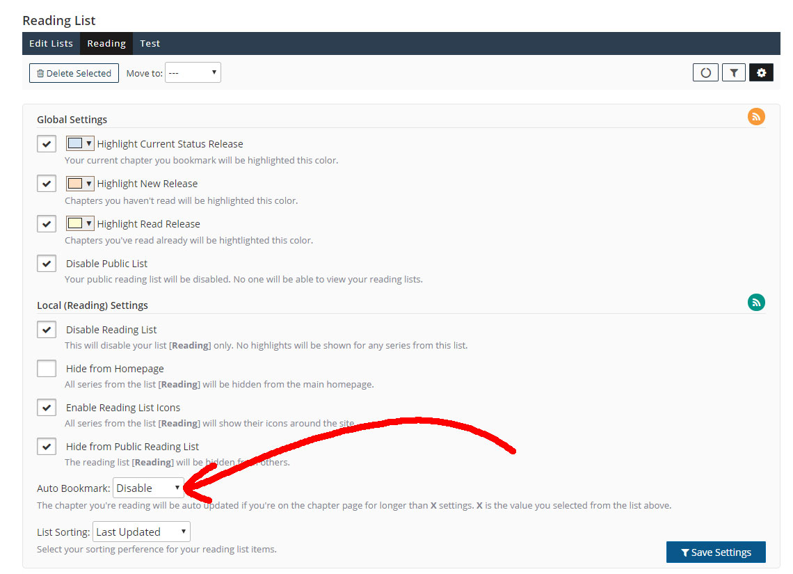Open the Move to dropdown
This screenshot has height=574, width=793.
tap(193, 73)
